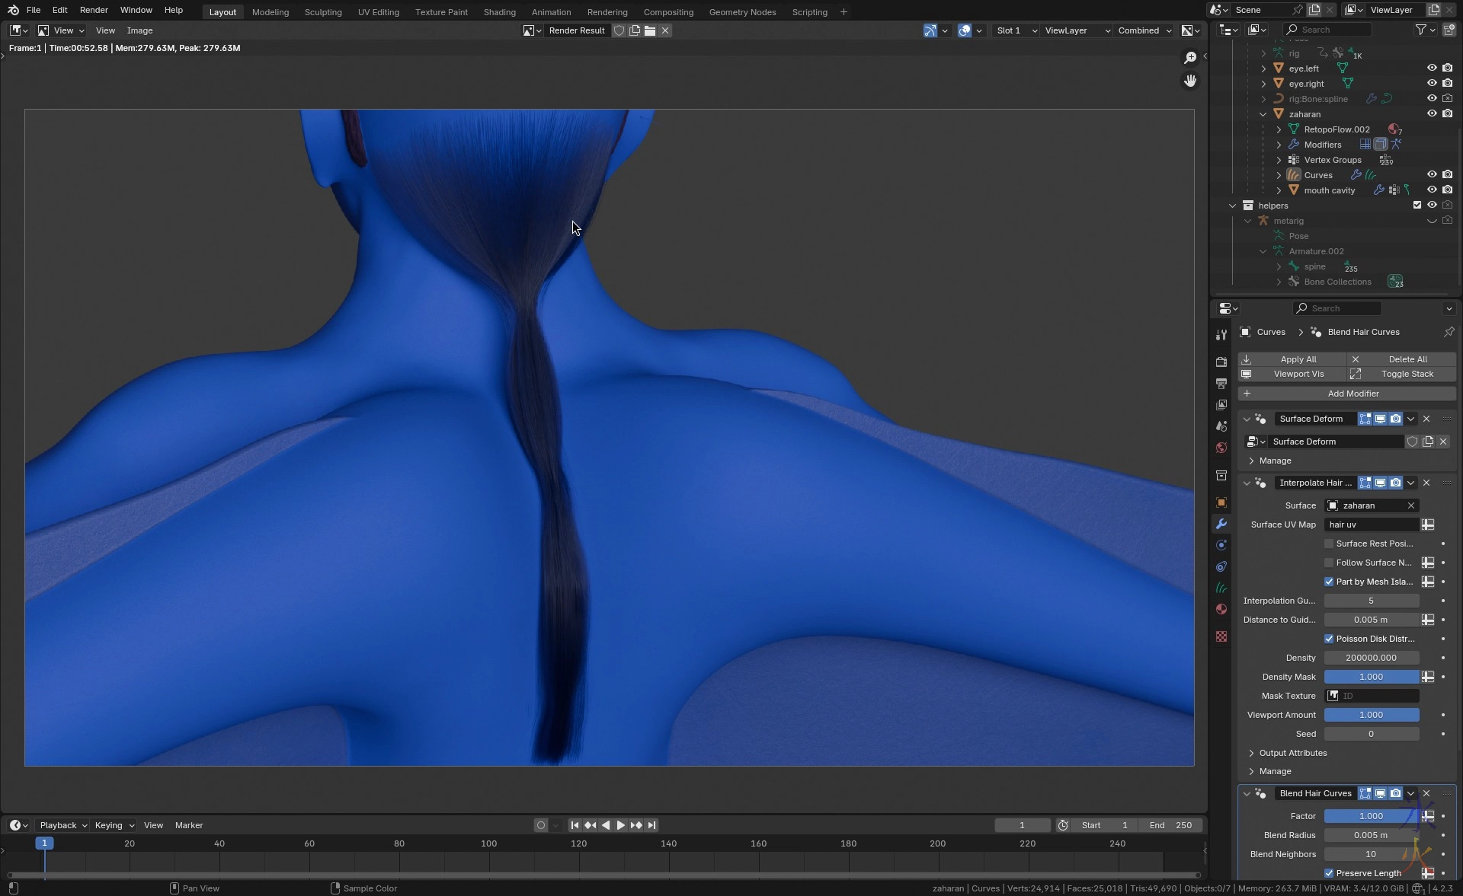Click the pan hand gizmo in the image view
1463x896 pixels.
coord(1189,81)
